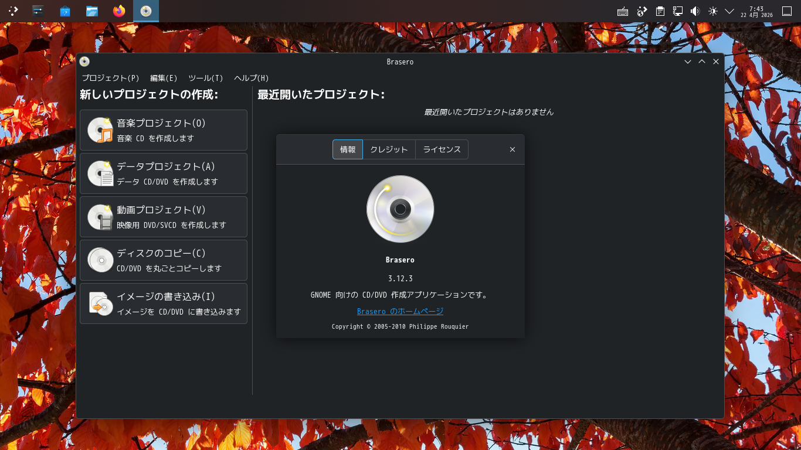Image resolution: width=801 pixels, height=450 pixels.
Task: Click the bold Brasero name in the dialog
Action: click(400, 260)
